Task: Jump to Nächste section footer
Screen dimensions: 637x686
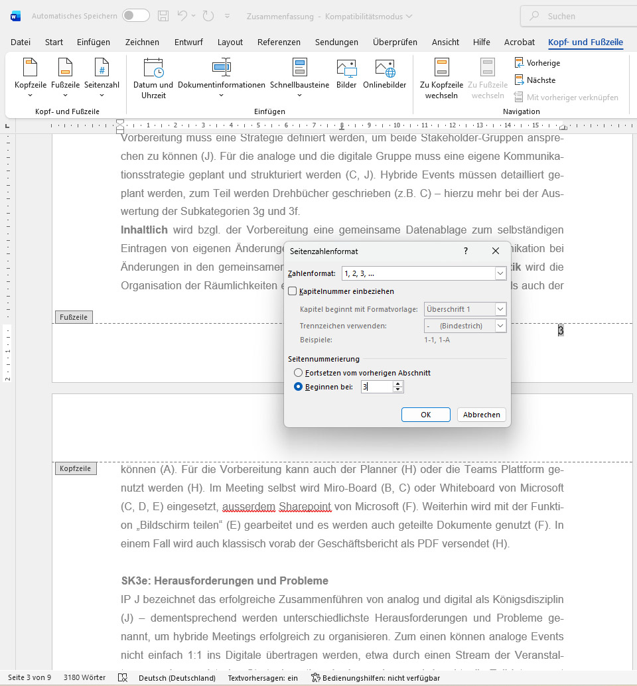Action: coord(535,80)
